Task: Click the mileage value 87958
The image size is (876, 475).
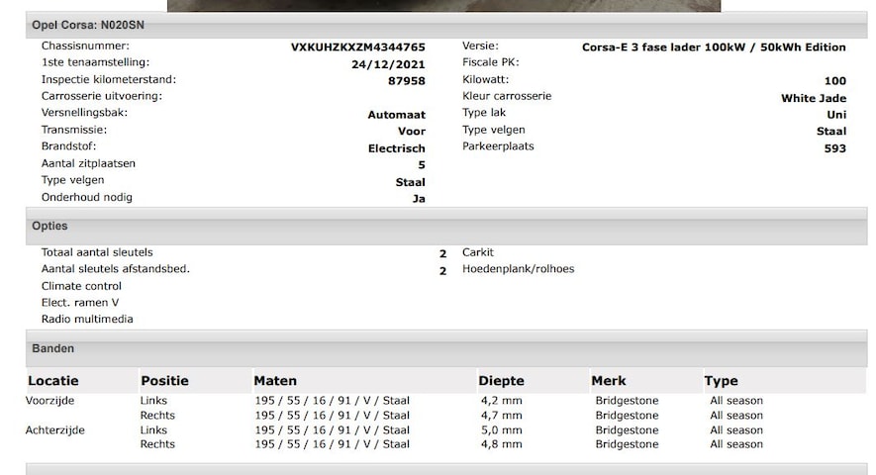Action: click(406, 81)
